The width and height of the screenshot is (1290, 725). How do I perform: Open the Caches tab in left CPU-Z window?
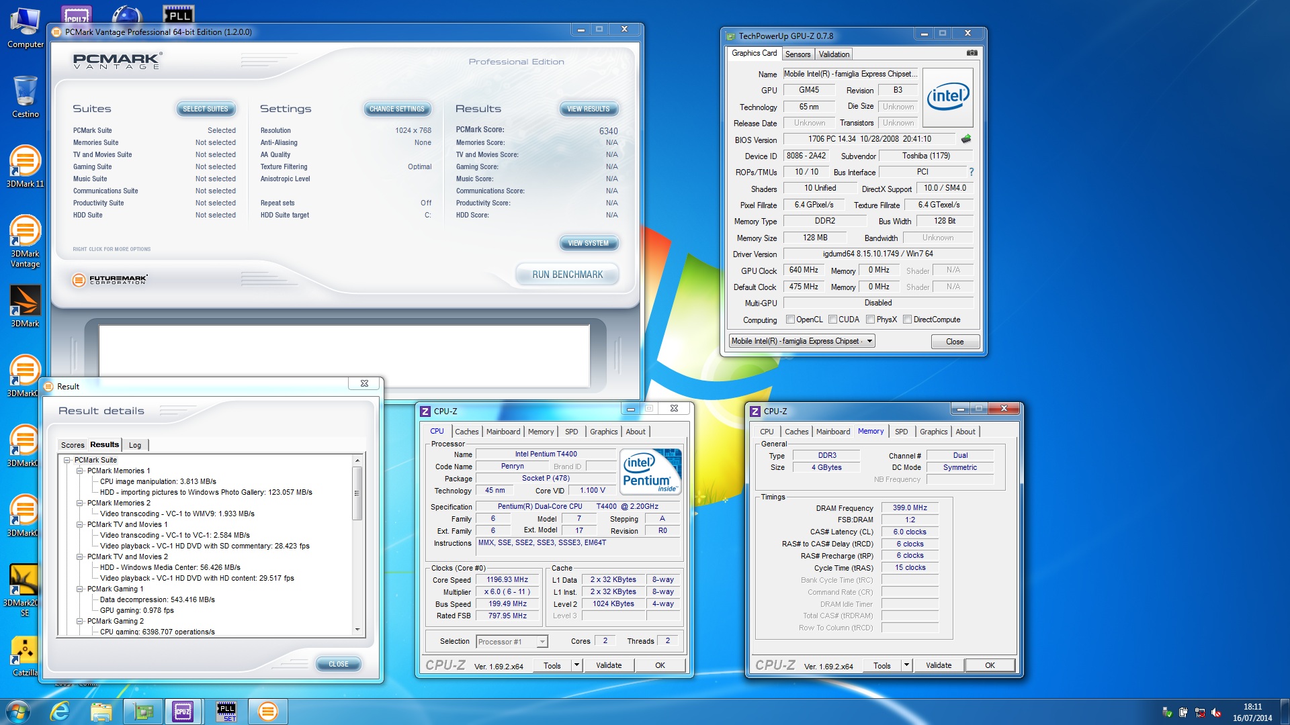point(466,432)
